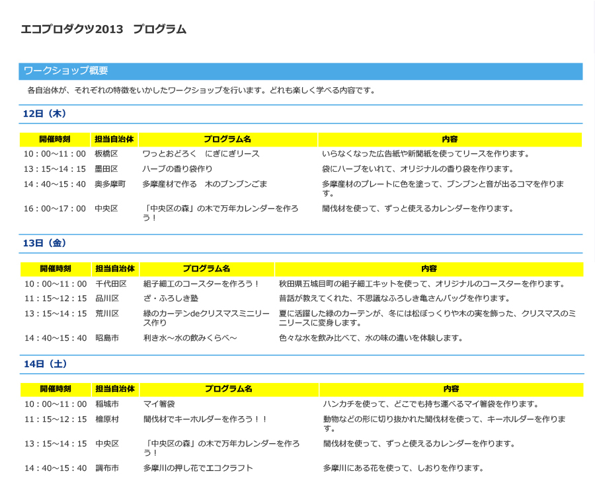Click the 12日（木） date heading
Image resolution: width=595 pixels, height=492 pixels.
[45, 114]
